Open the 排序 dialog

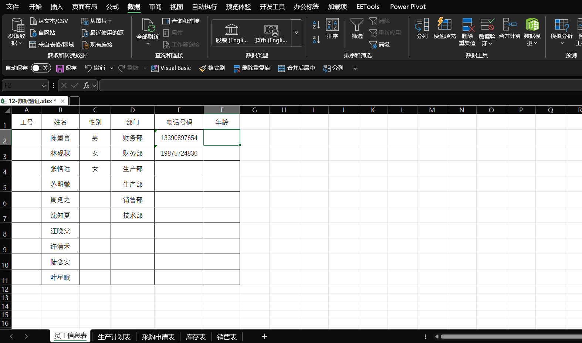click(x=332, y=28)
